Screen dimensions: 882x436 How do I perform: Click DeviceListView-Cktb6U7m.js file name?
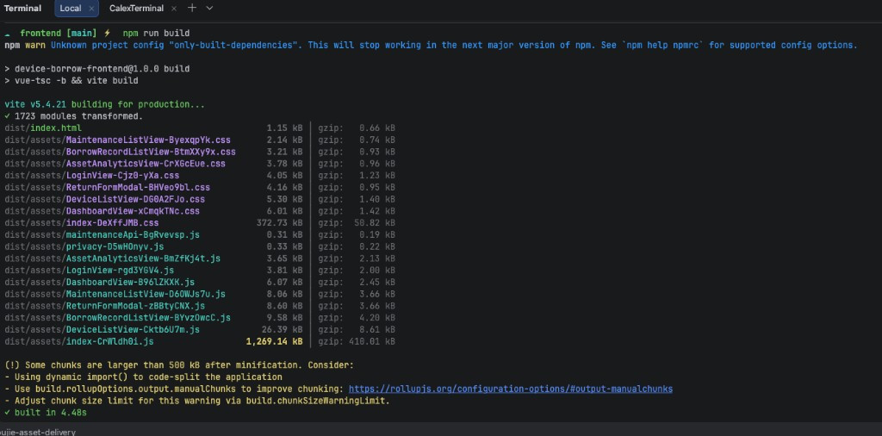[133, 330]
